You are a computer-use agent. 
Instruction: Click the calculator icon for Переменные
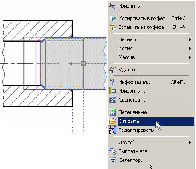pyautogui.click(x=113, y=112)
